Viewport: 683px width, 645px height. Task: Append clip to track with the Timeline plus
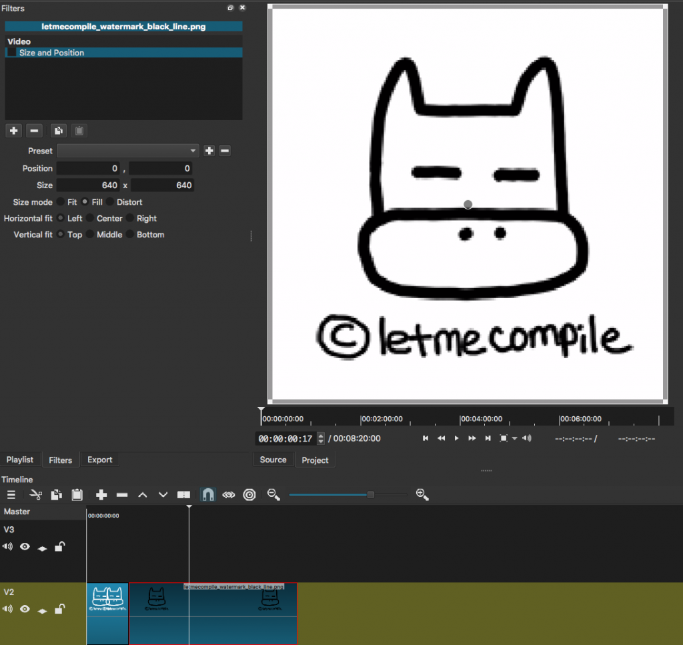point(101,495)
